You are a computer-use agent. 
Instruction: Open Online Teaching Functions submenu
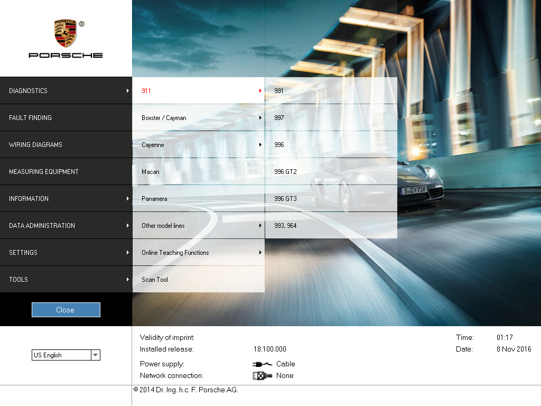tap(198, 253)
